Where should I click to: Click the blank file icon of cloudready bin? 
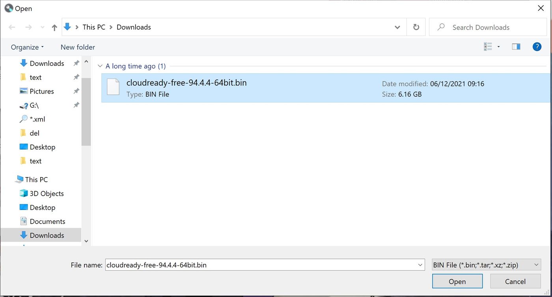pos(113,87)
